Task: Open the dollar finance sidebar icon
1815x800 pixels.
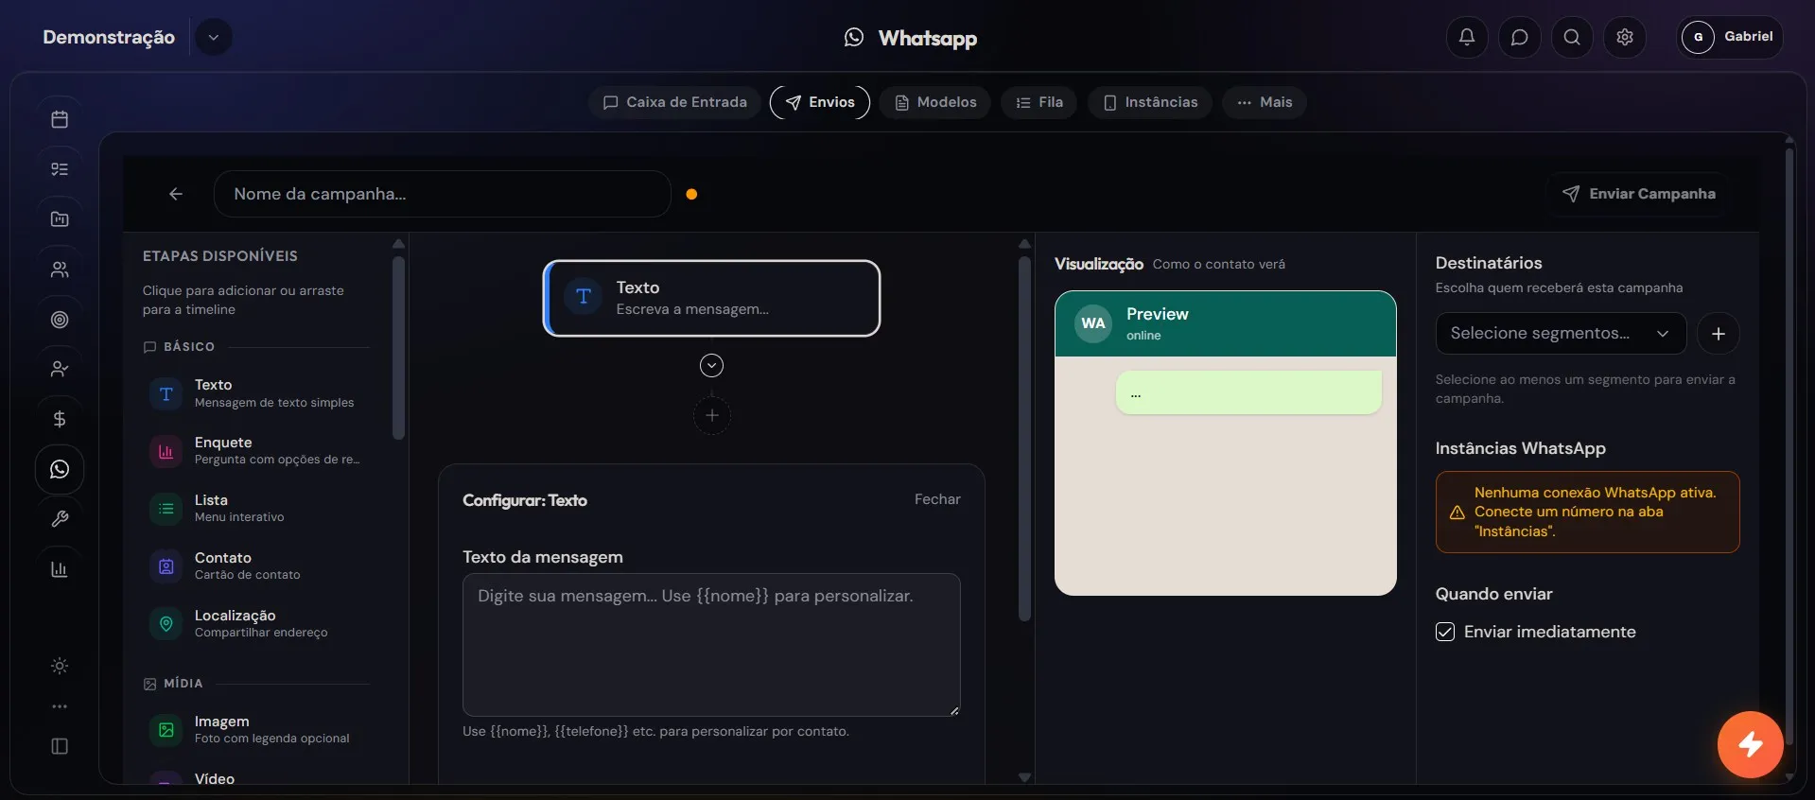Action: tap(60, 419)
